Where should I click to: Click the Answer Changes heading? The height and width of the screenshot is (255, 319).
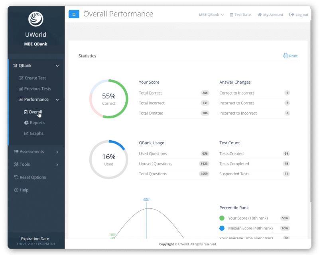coord(235,82)
